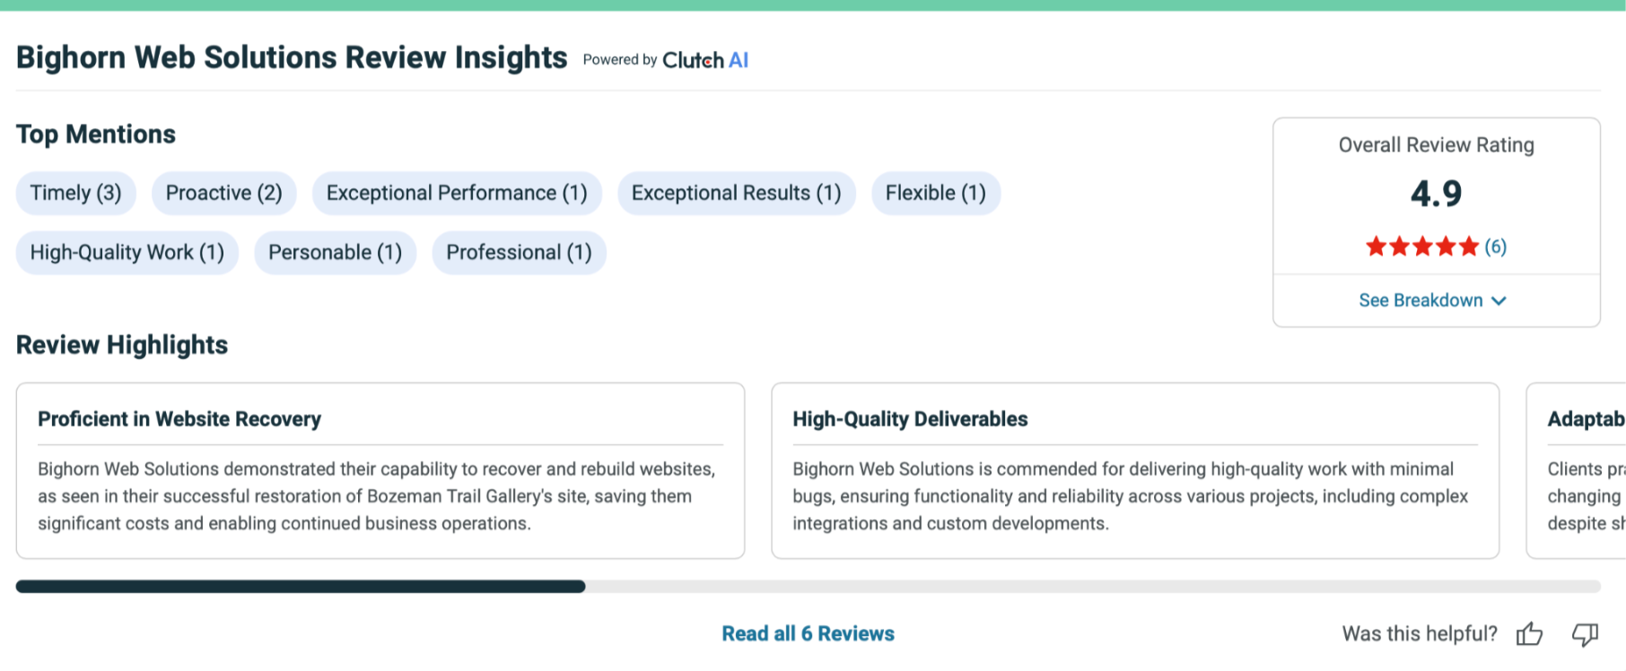The height and width of the screenshot is (671, 1626).
Task: Pick the Flexible (1) mention tag
Action: 935,193
